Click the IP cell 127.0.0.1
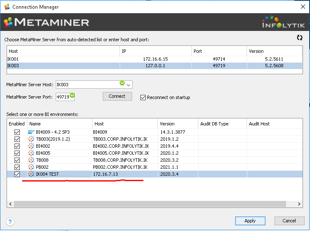The height and width of the screenshot is (231, 310). tap(155, 66)
